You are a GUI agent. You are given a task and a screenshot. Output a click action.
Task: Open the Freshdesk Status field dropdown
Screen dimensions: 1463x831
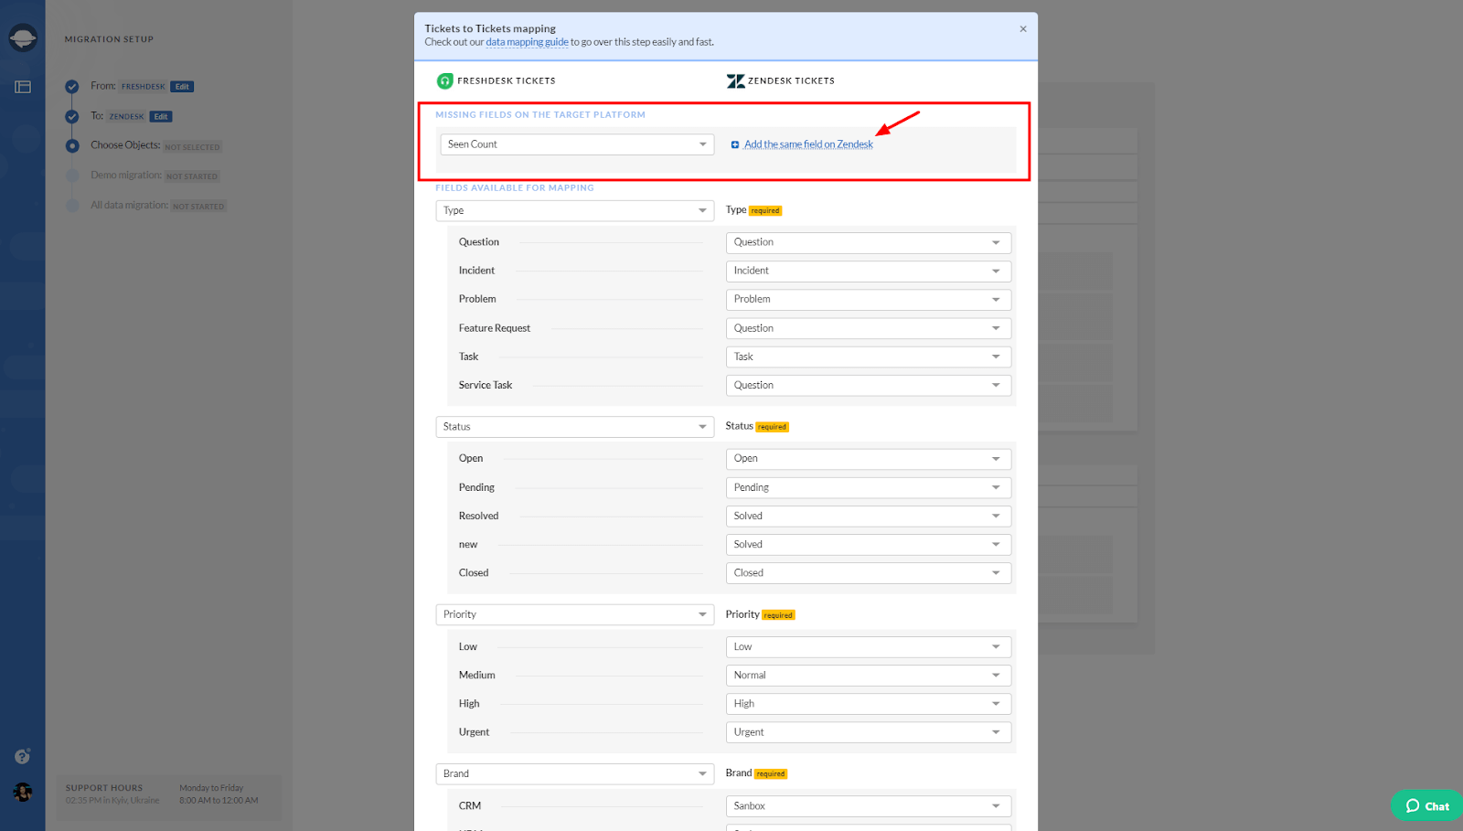pos(575,427)
